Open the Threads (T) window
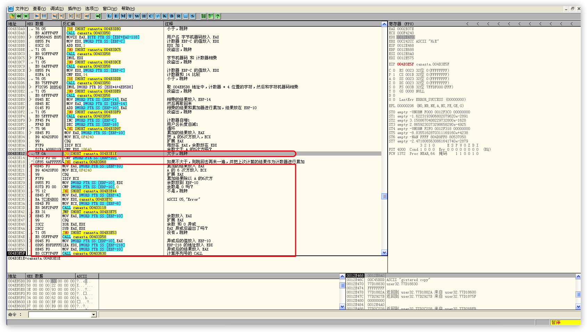 pos(130,16)
